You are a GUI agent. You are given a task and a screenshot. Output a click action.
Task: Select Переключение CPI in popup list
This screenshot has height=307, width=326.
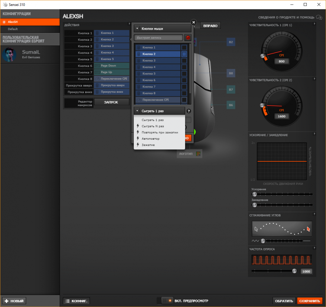point(158,100)
